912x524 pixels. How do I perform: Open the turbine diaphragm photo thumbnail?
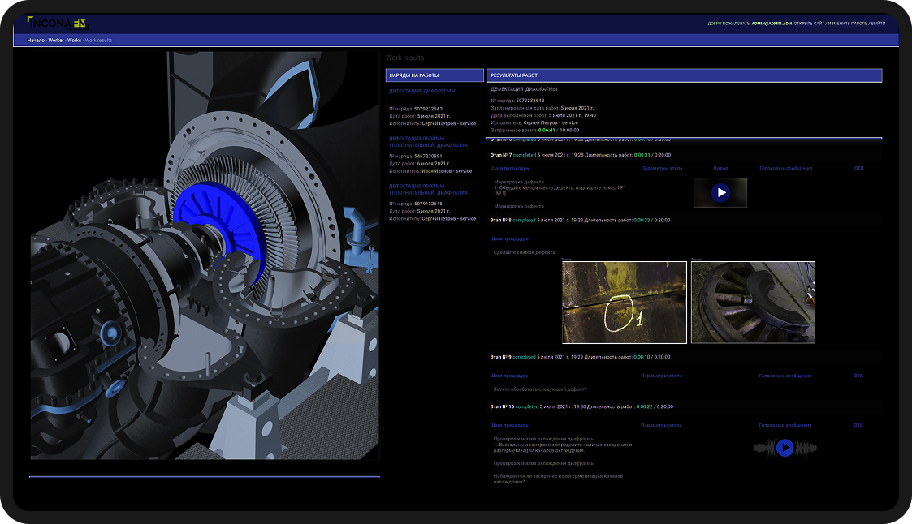[752, 303]
